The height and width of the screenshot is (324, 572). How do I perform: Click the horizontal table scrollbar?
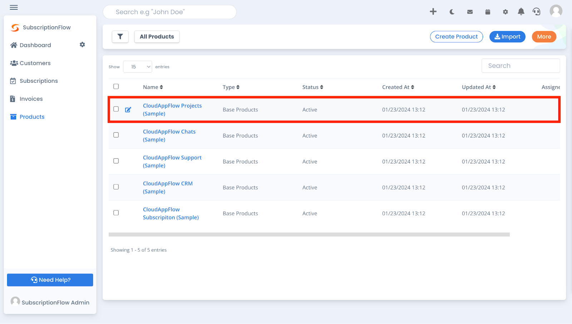pyautogui.click(x=309, y=234)
